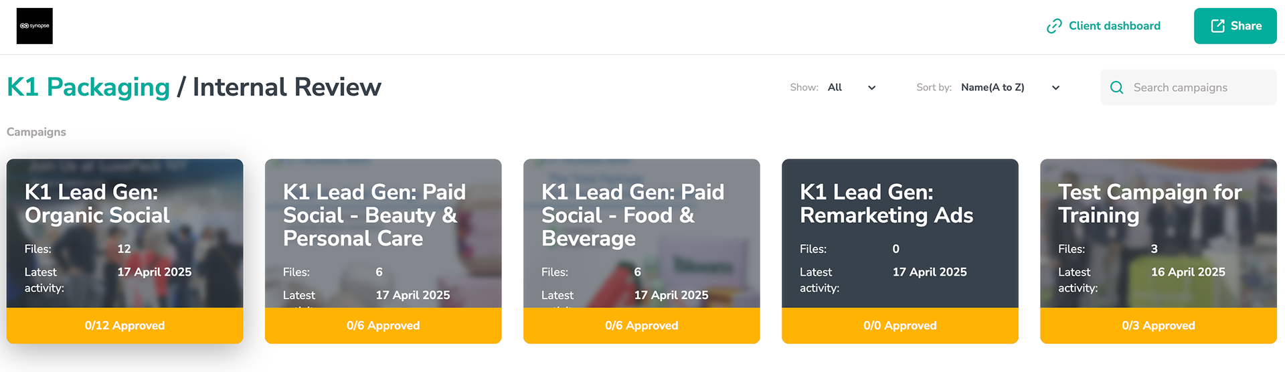
Task: Click the green Share button
Action: pyautogui.click(x=1235, y=26)
